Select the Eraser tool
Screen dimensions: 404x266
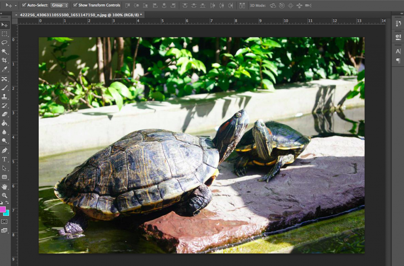4,114
